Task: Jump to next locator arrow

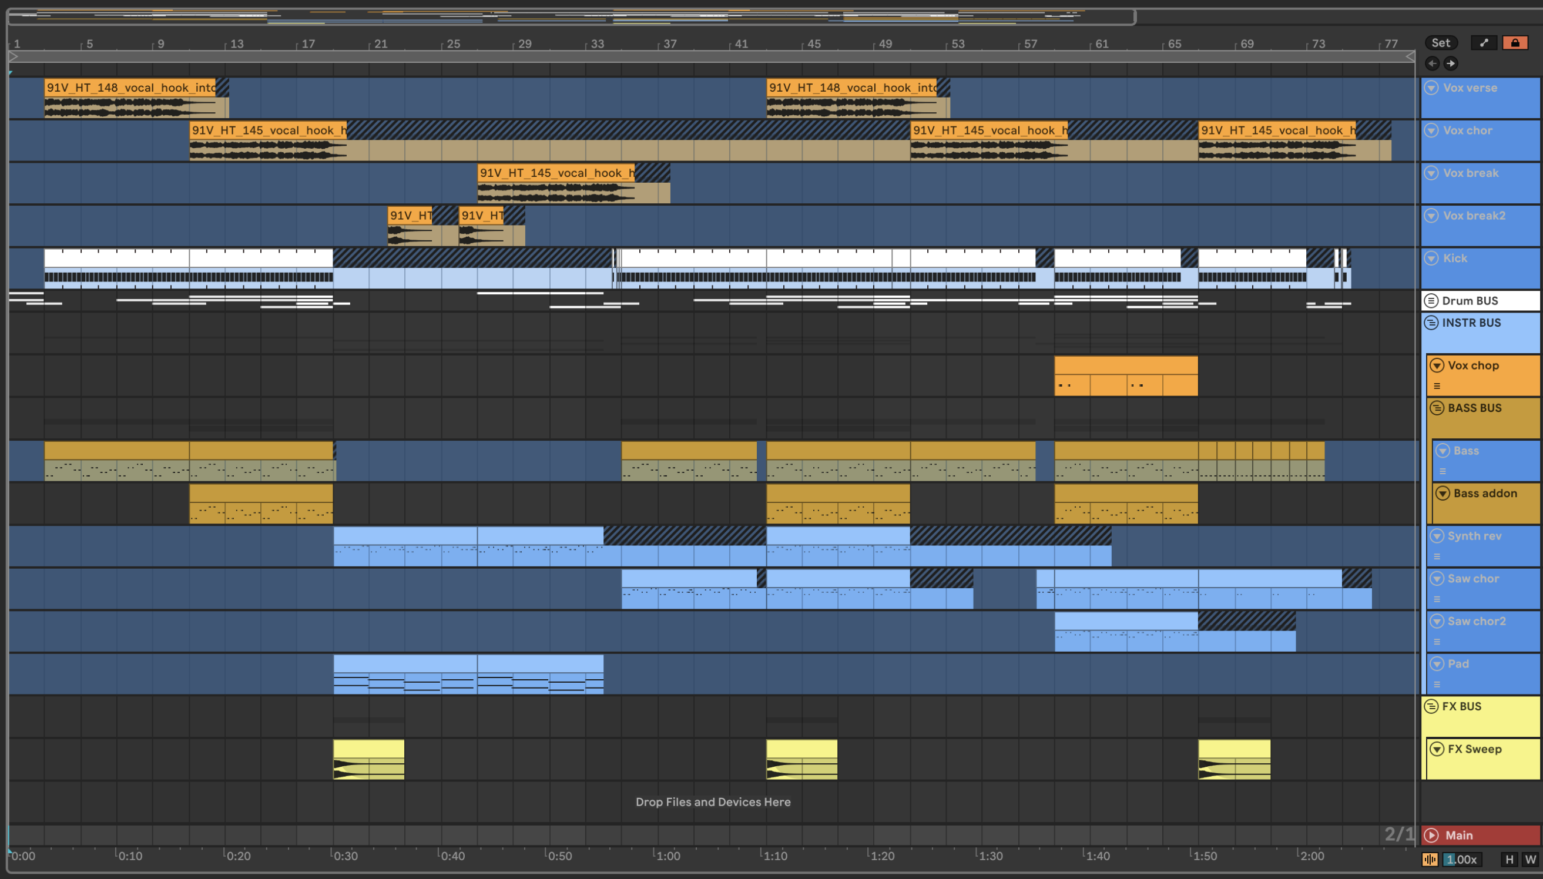Action: tap(1451, 63)
